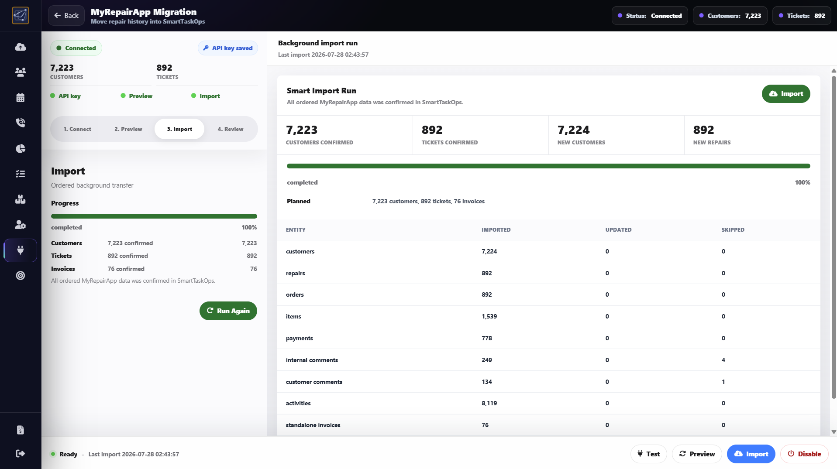This screenshot has height=469, width=837.
Task: Select the internal comments entity row
Action: point(548,360)
